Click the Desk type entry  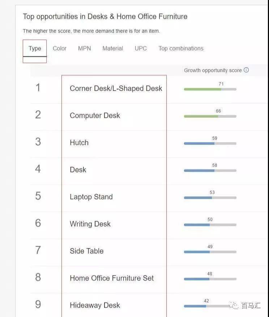click(78, 170)
